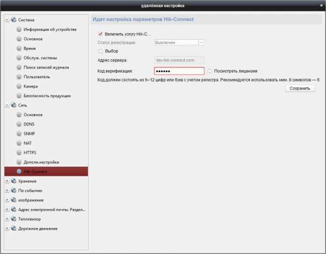This screenshot has width=326, height=254.
Task: Click the gear icon next to DDNS
Action: point(19,124)
